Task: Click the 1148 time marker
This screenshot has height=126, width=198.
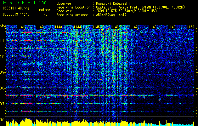Action: [x=153, y=27]
